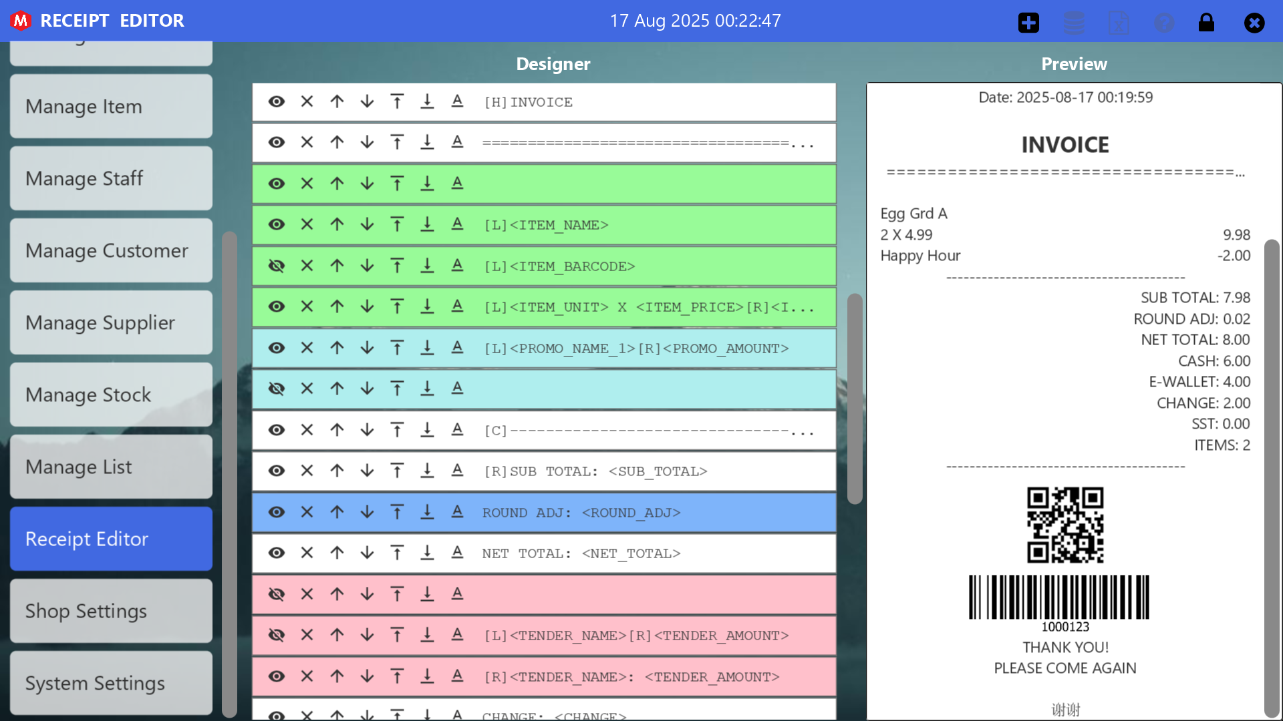Viewport: 1283px width, 721px height.
Task: Click the add new plus icon in header
Action: click(1028, 22)
